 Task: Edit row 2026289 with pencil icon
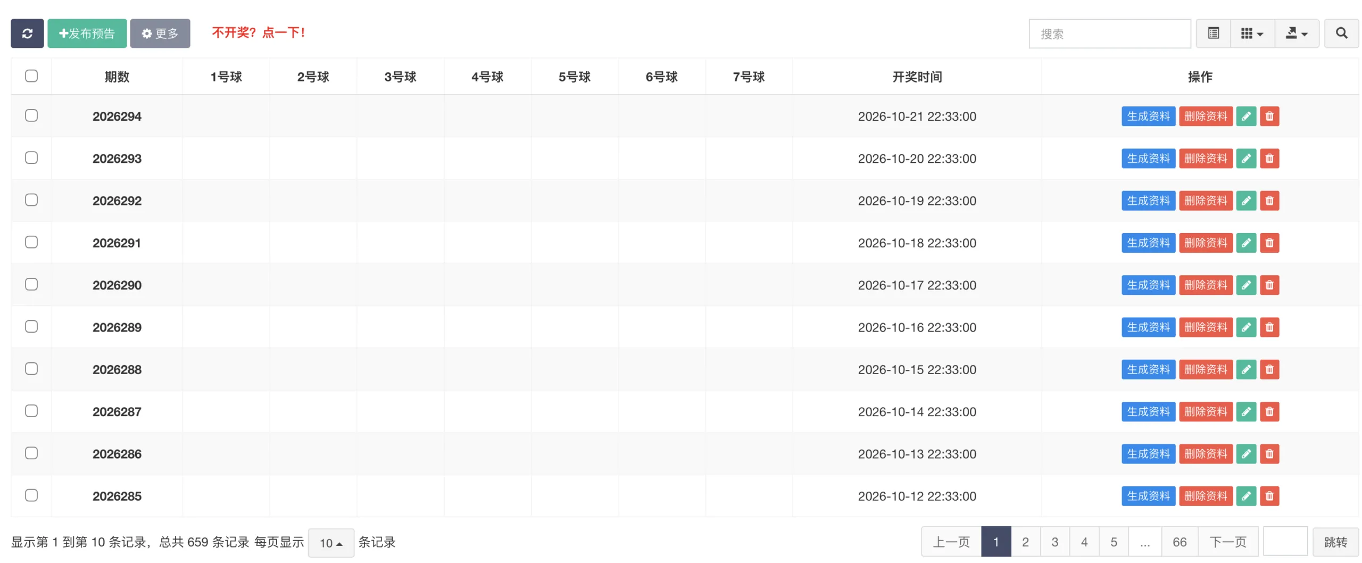click(x=1245, y=327)
